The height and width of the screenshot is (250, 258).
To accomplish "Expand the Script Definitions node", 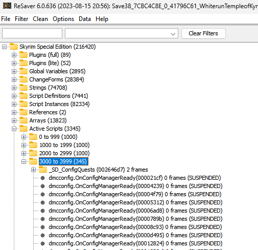I will (14, 96).
